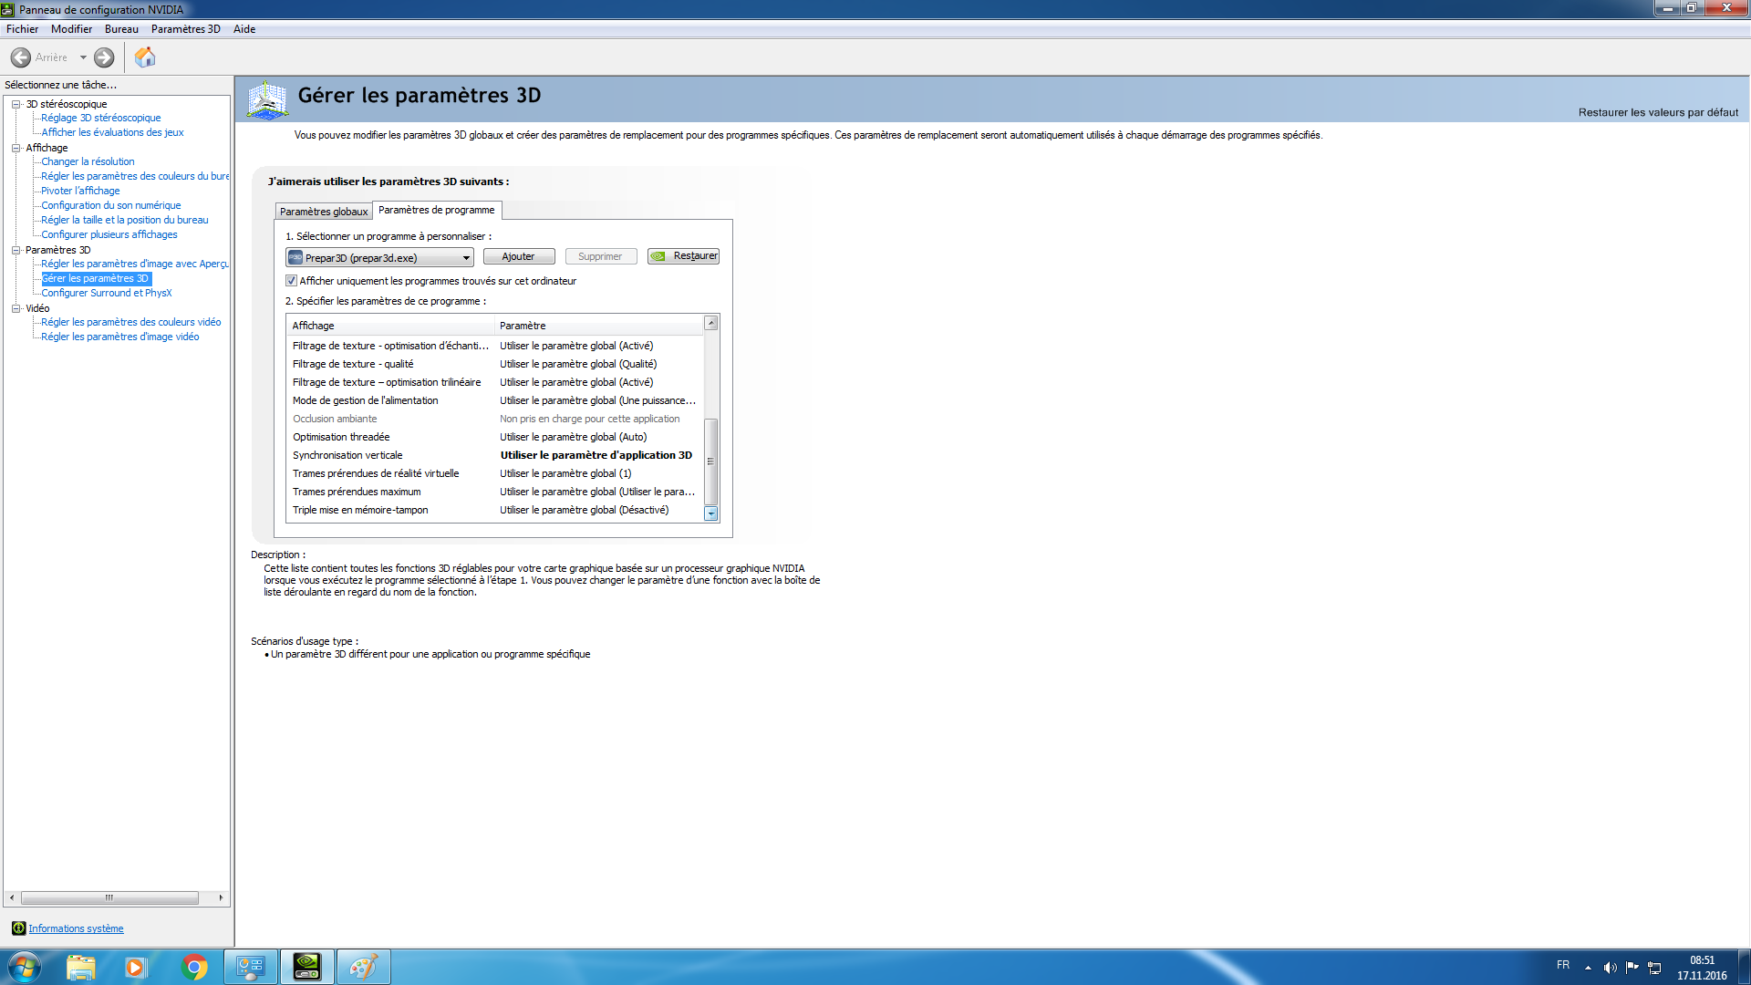The width and height of the screenshot is (1751, 985).
Task: Show hidden tray icons arrow
Action: tap(1589, 968)
